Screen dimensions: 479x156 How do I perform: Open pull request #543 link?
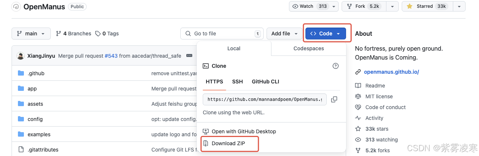[x=111, y=56]
